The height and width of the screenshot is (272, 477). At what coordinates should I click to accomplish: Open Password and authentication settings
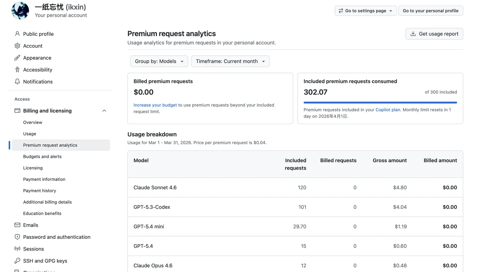click(x=57, y=237)
